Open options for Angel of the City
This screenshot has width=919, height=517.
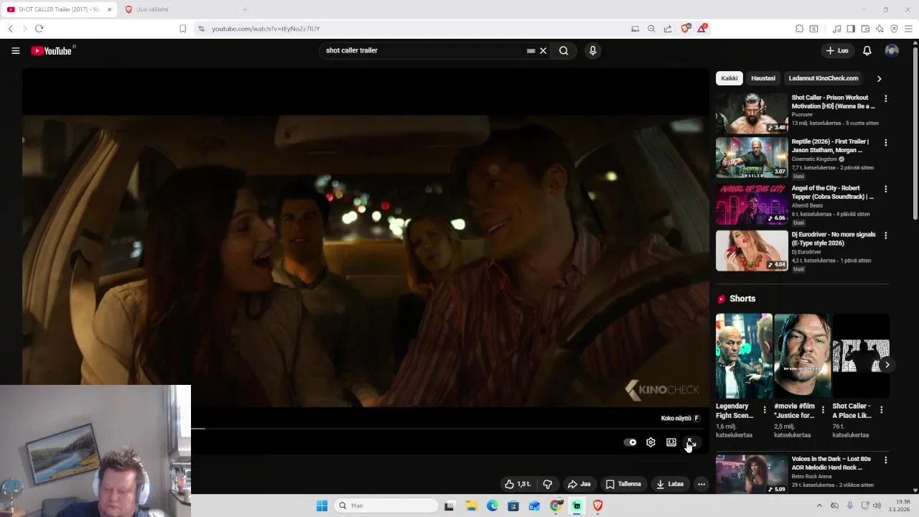[885, 189]
